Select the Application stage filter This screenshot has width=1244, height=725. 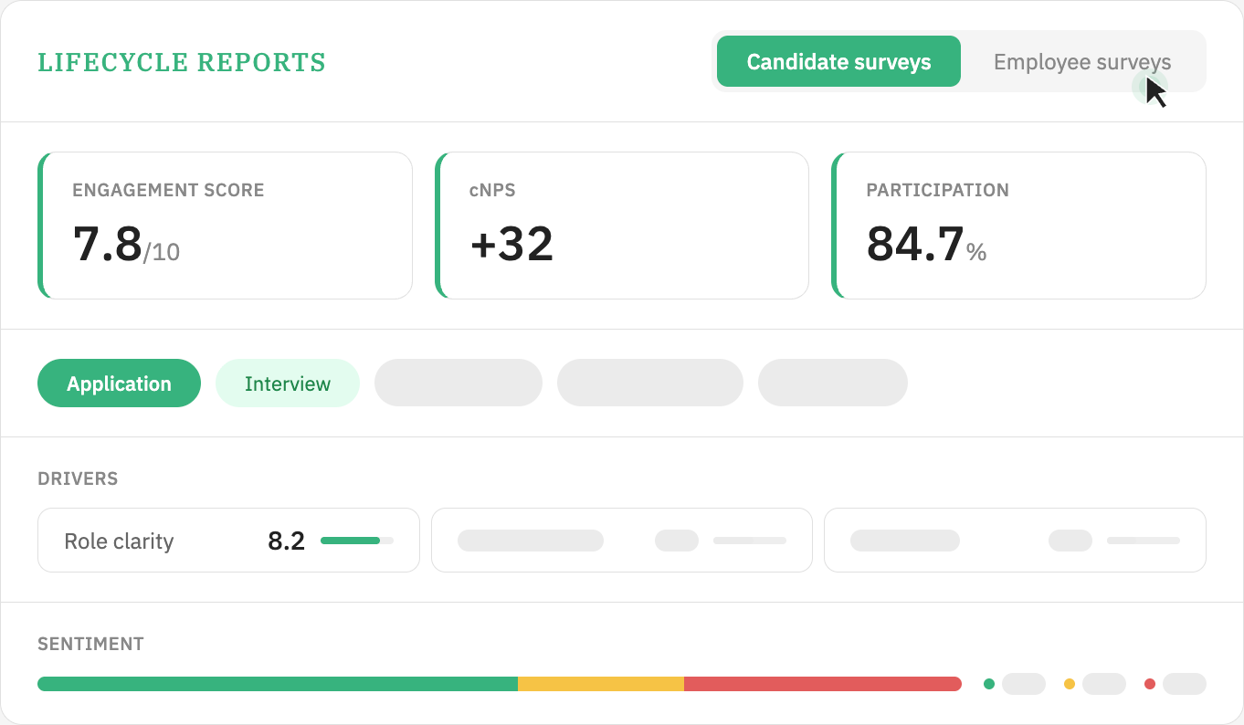119,383
